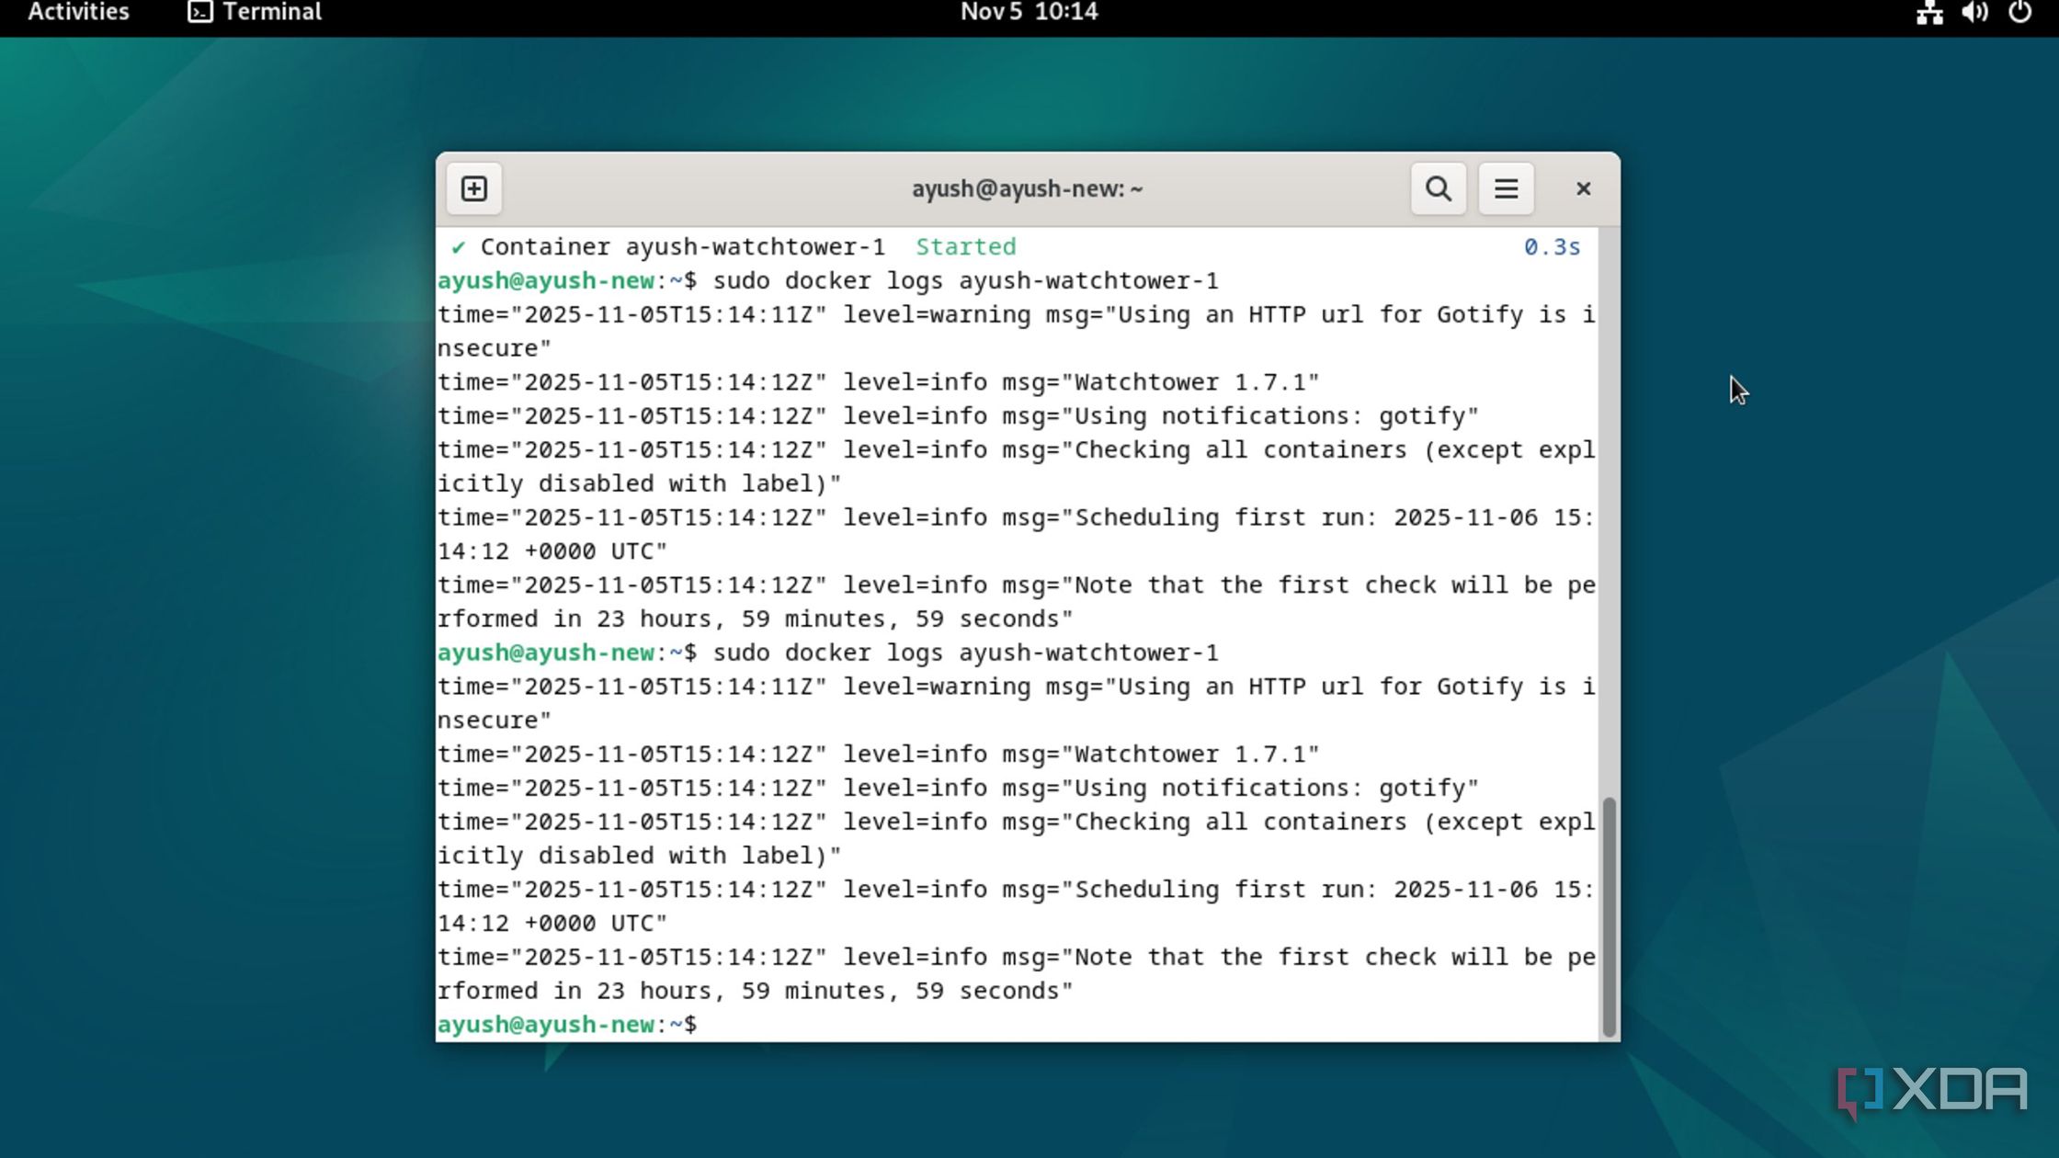Open the Terminal app menu in top bar
The image size is (2059, 1158).
coord(271,12)
